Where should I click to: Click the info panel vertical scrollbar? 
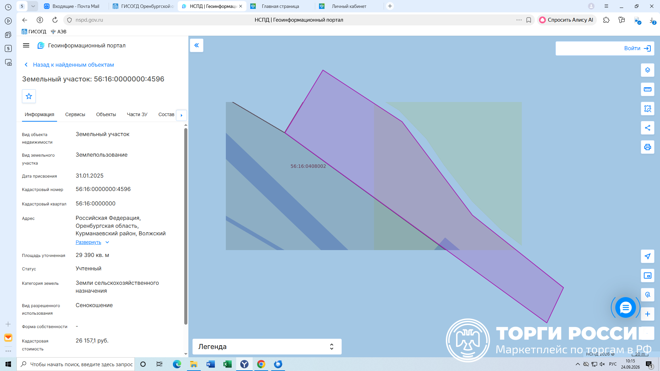pos(186,226)
